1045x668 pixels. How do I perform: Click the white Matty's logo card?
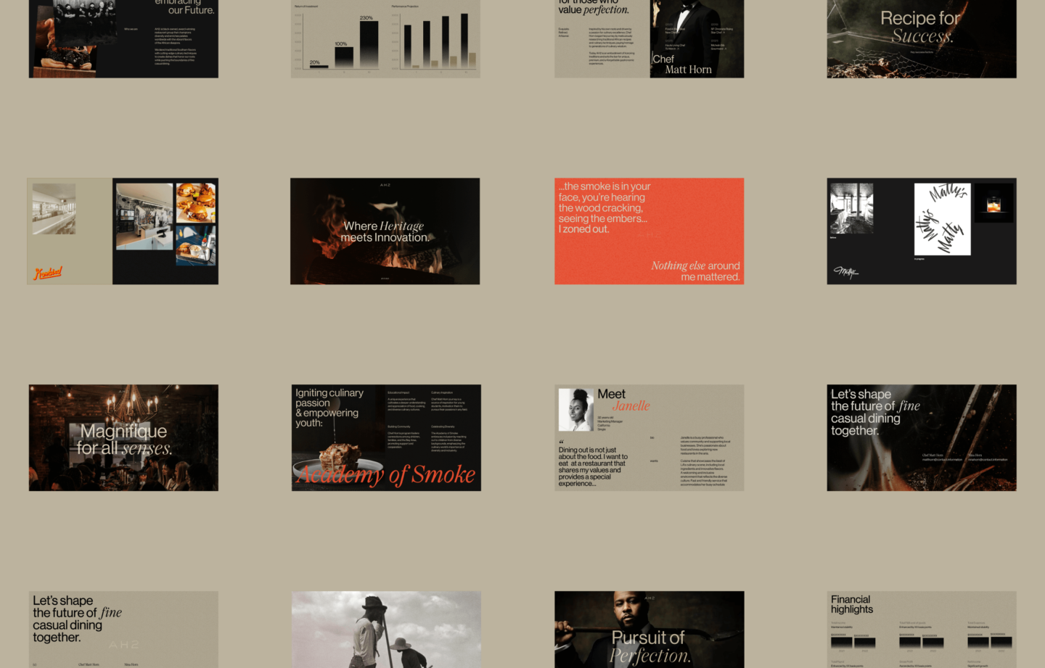[x=942, y=219]
